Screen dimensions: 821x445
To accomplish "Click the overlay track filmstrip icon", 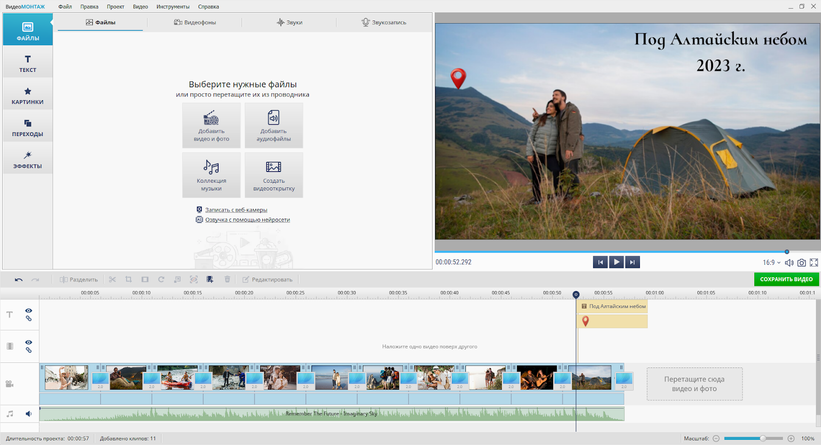I will 10,346.
